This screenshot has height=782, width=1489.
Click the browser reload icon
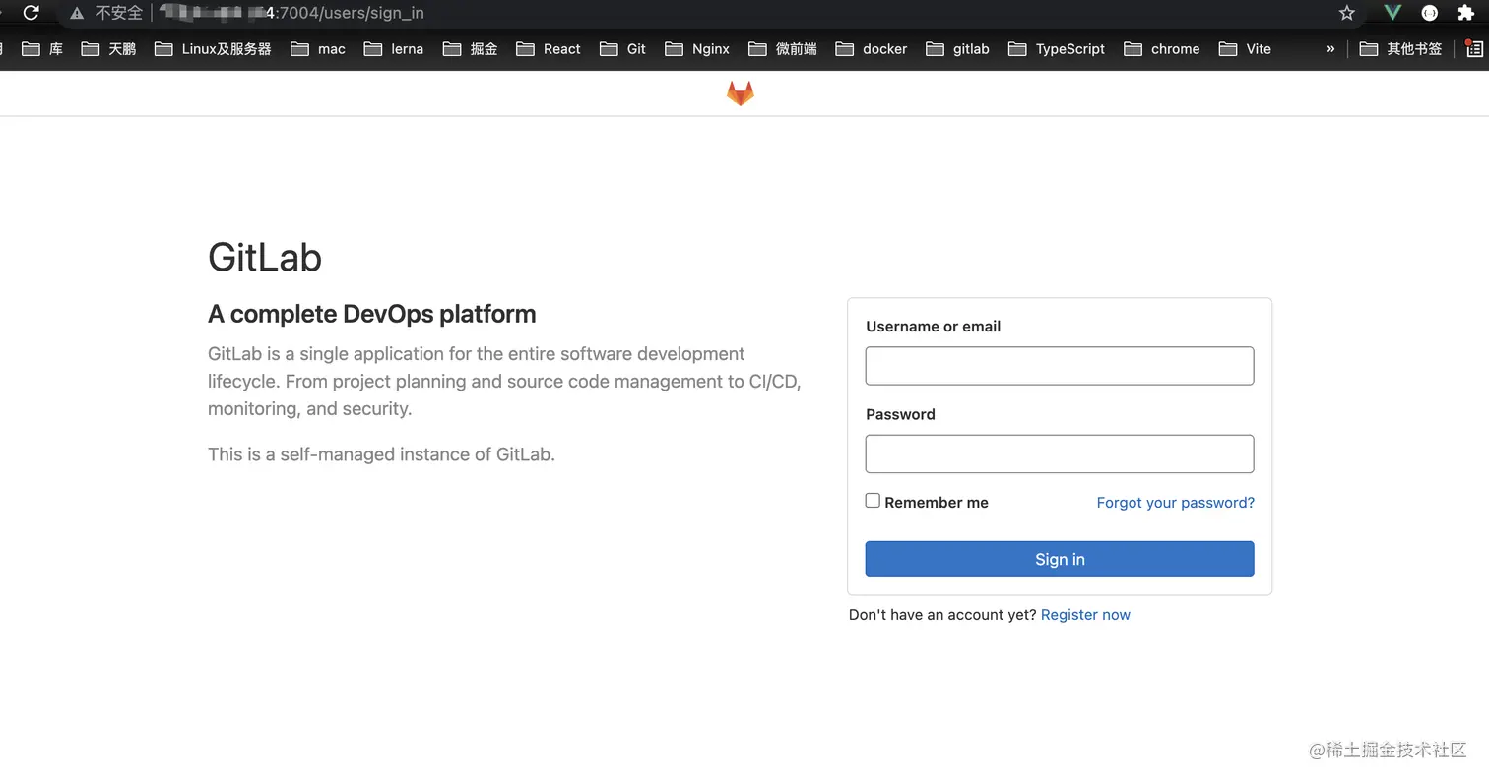[32, 13]
